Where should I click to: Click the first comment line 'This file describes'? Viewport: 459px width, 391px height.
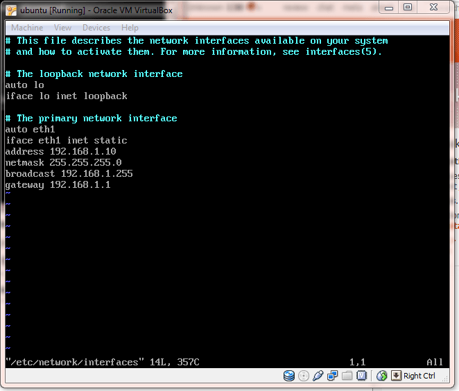197,40
